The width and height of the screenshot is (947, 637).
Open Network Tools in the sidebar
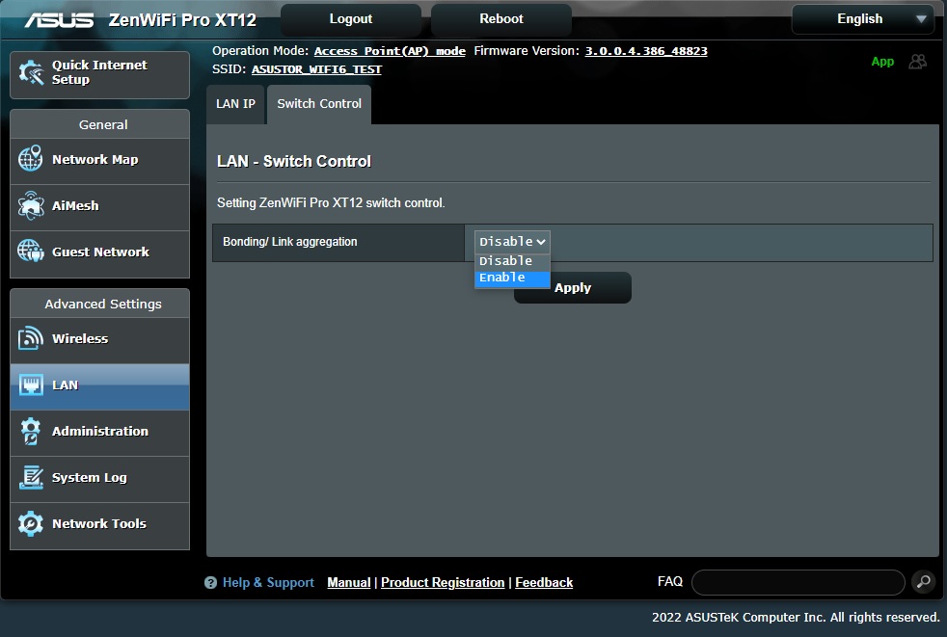click(99, 524)
